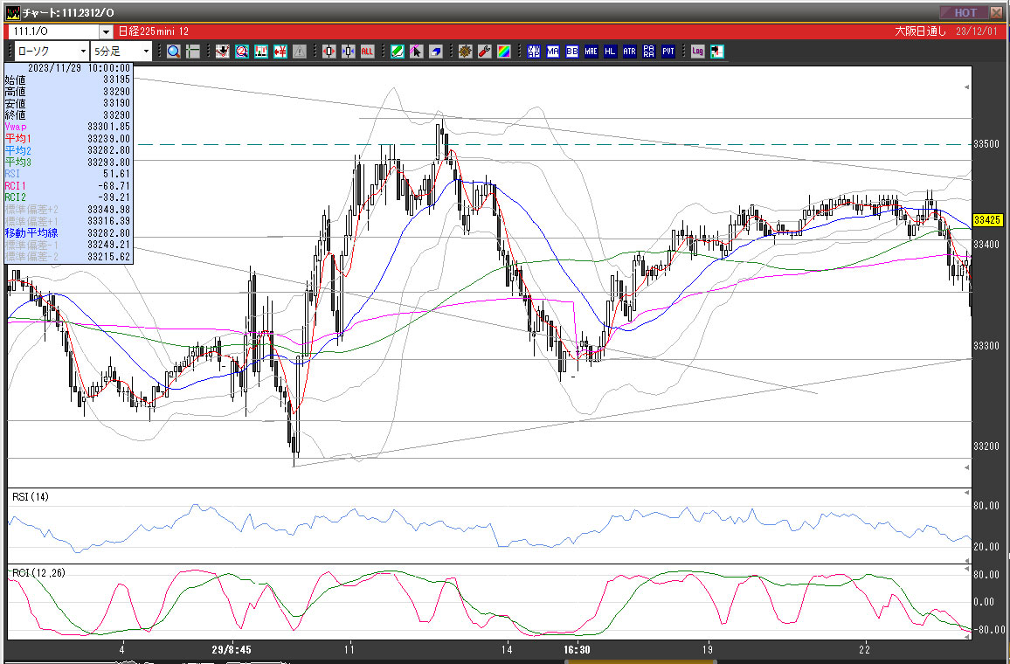
Task: Click the black arrow chart icon after Log
Action: point(717,52)
